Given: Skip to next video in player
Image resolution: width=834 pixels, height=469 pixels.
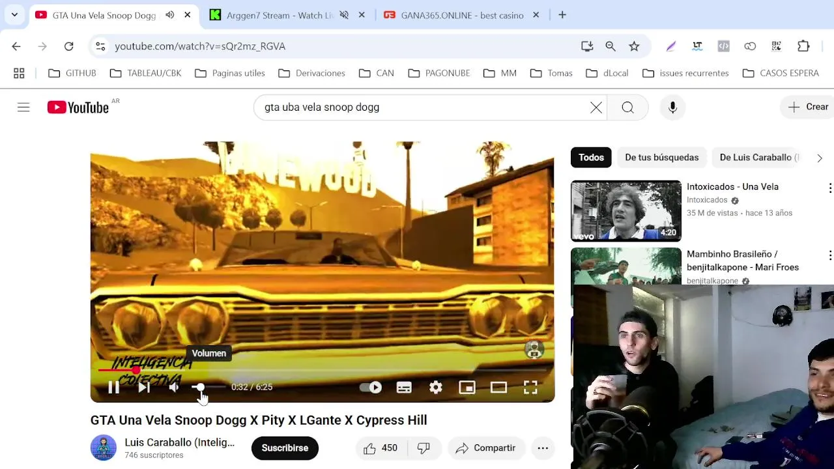Looking at the screenshot, I should pos(144,388).
